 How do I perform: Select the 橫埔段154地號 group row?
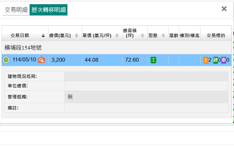[x=23, y=48]
